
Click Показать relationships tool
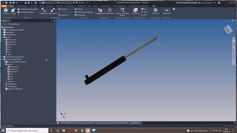pyautogui.click(x=63, y=9)
